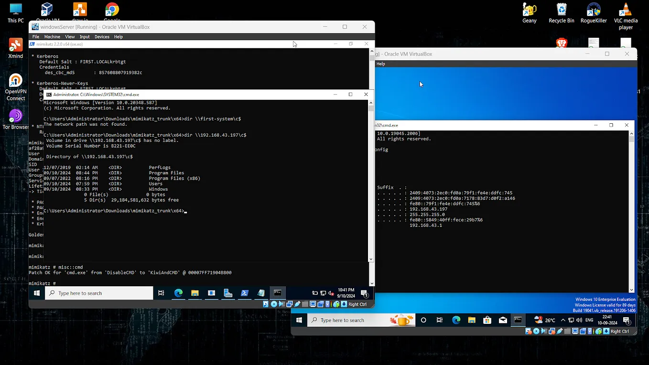Open File Explorer in windowsServer VM taskbar
The image size is (649, 365).
pos(195,293)
